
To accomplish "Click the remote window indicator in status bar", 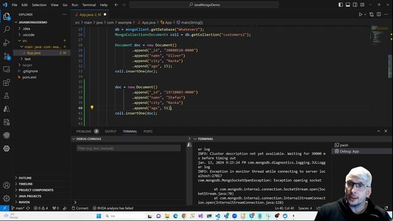I will pyautogui.click(x=4, y=208).
